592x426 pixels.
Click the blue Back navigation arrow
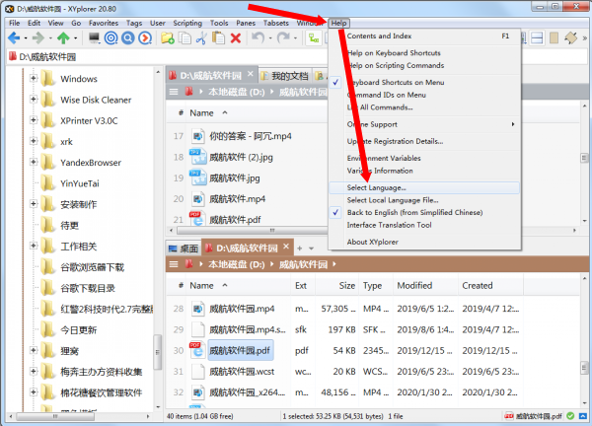click(13, 38)
